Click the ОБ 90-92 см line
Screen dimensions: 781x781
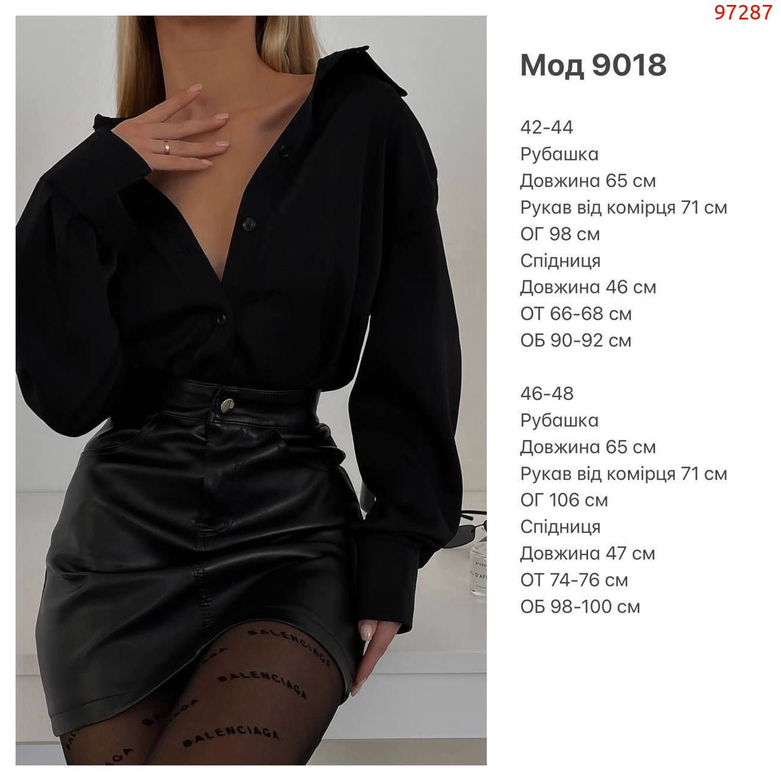576,340
